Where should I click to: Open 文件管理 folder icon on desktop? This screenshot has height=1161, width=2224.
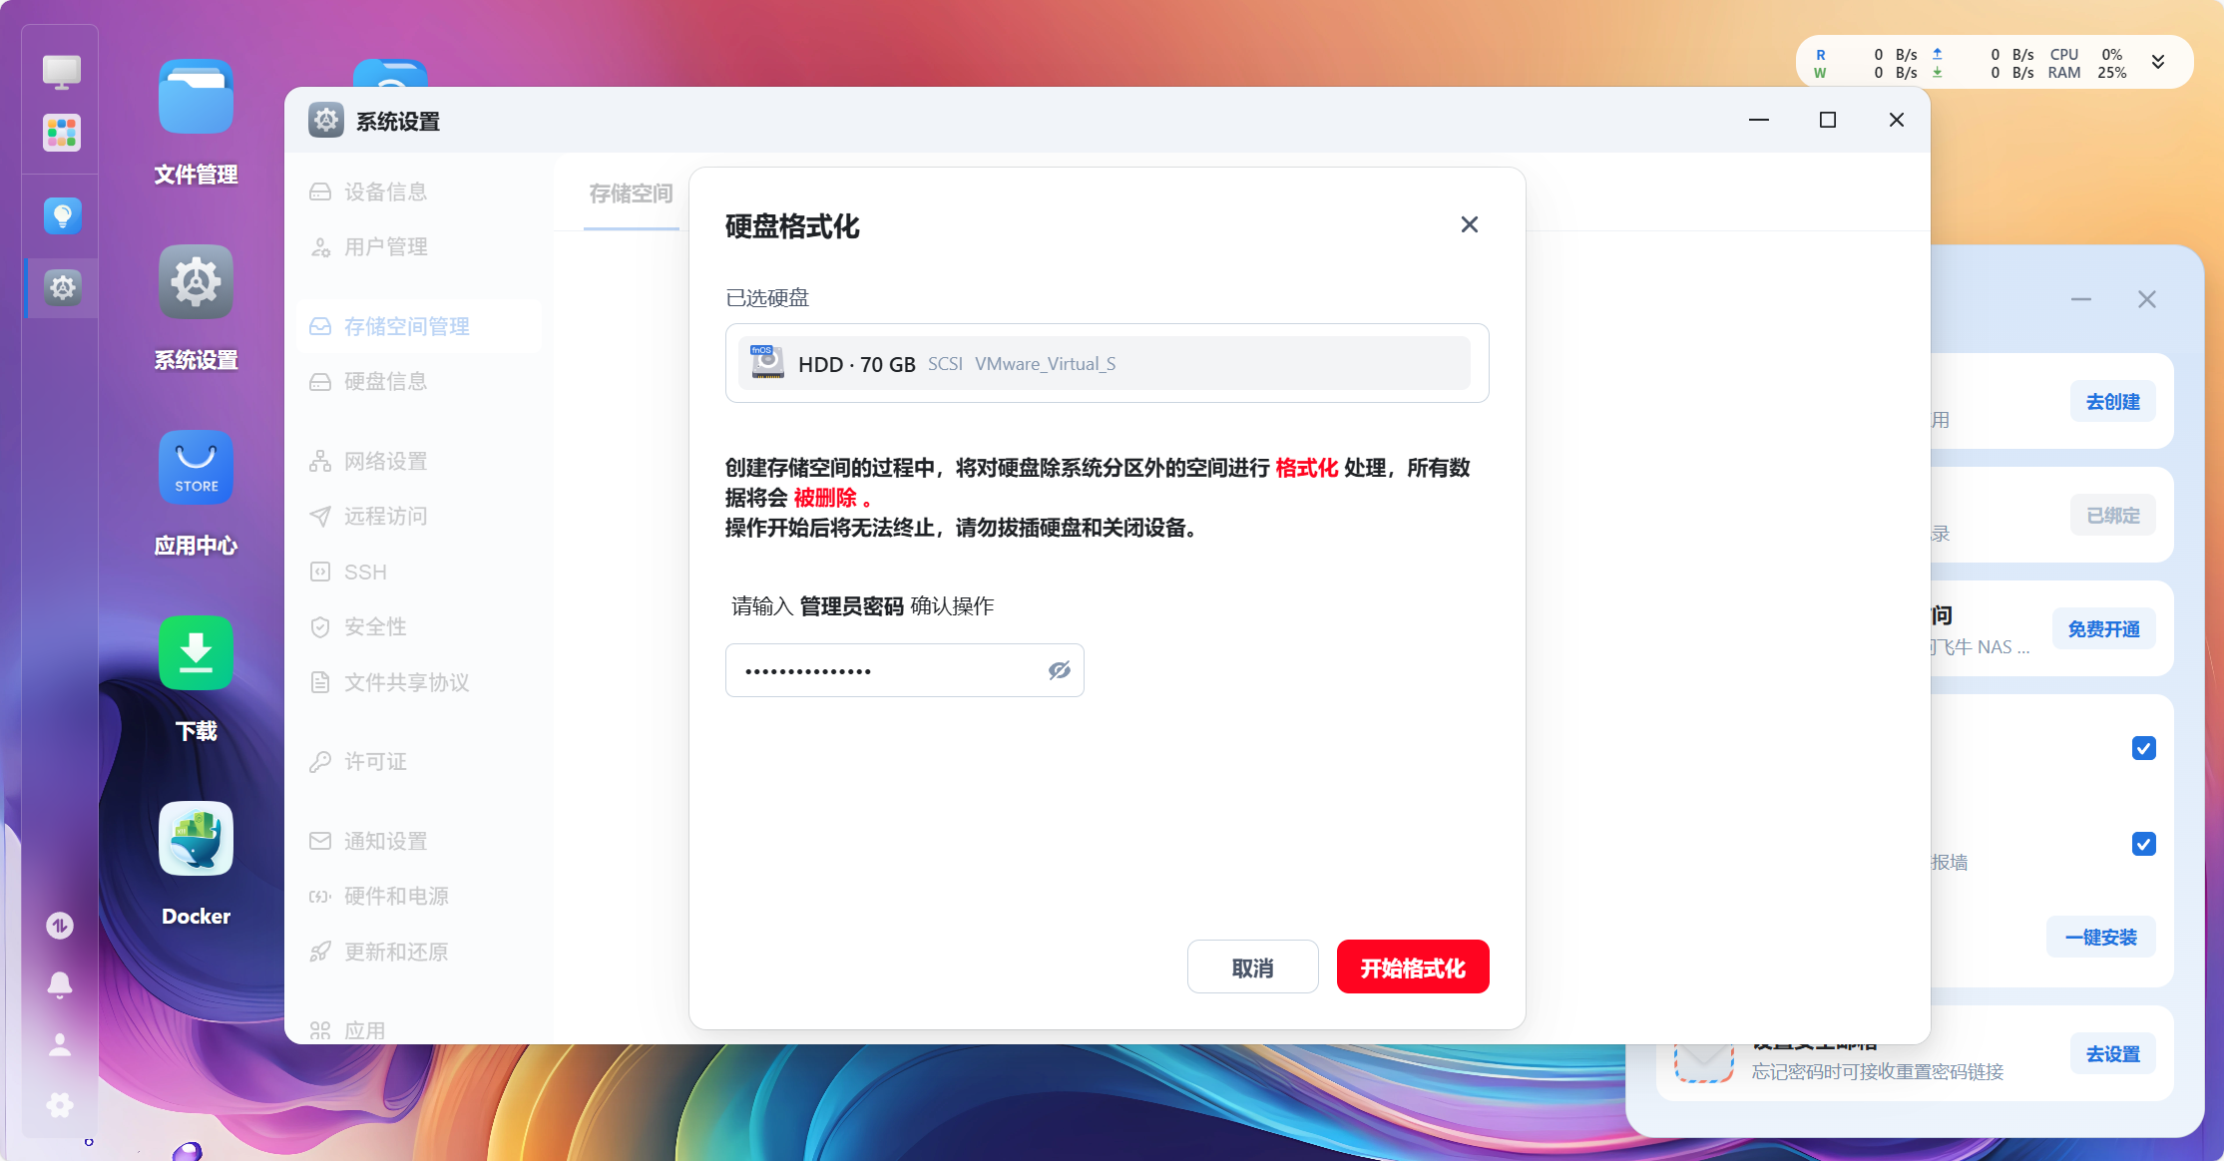pos(196,98)
